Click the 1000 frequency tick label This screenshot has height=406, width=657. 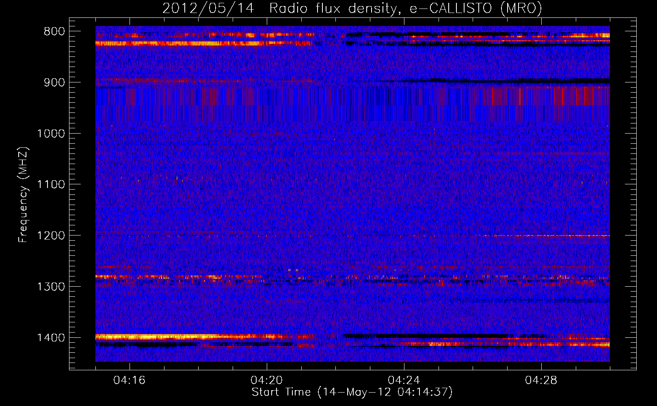(x=51, y=134)
